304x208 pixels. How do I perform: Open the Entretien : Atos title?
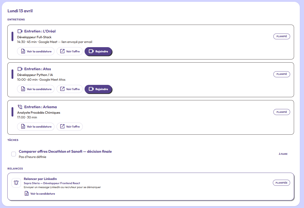[38, 69]
